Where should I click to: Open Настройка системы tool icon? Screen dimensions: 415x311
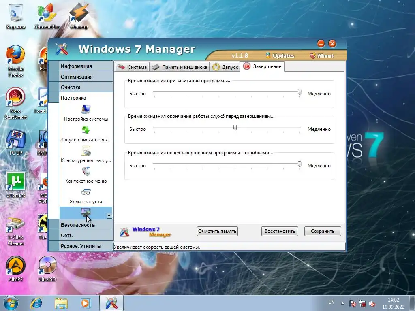point(86,109)
